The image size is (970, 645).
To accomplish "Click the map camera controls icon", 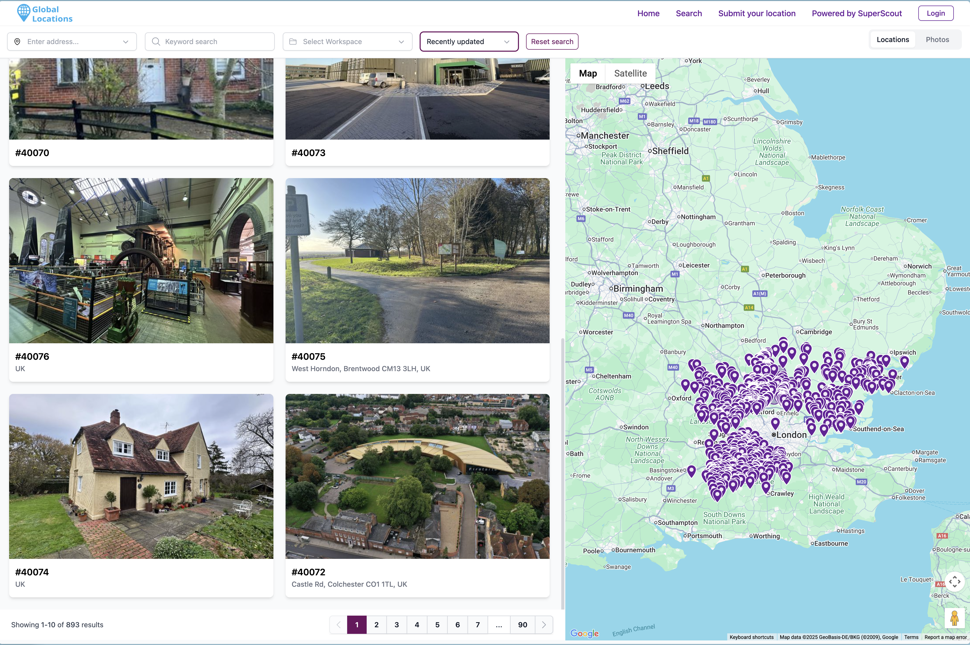I will pyautogui.click(x=954, y=581).
